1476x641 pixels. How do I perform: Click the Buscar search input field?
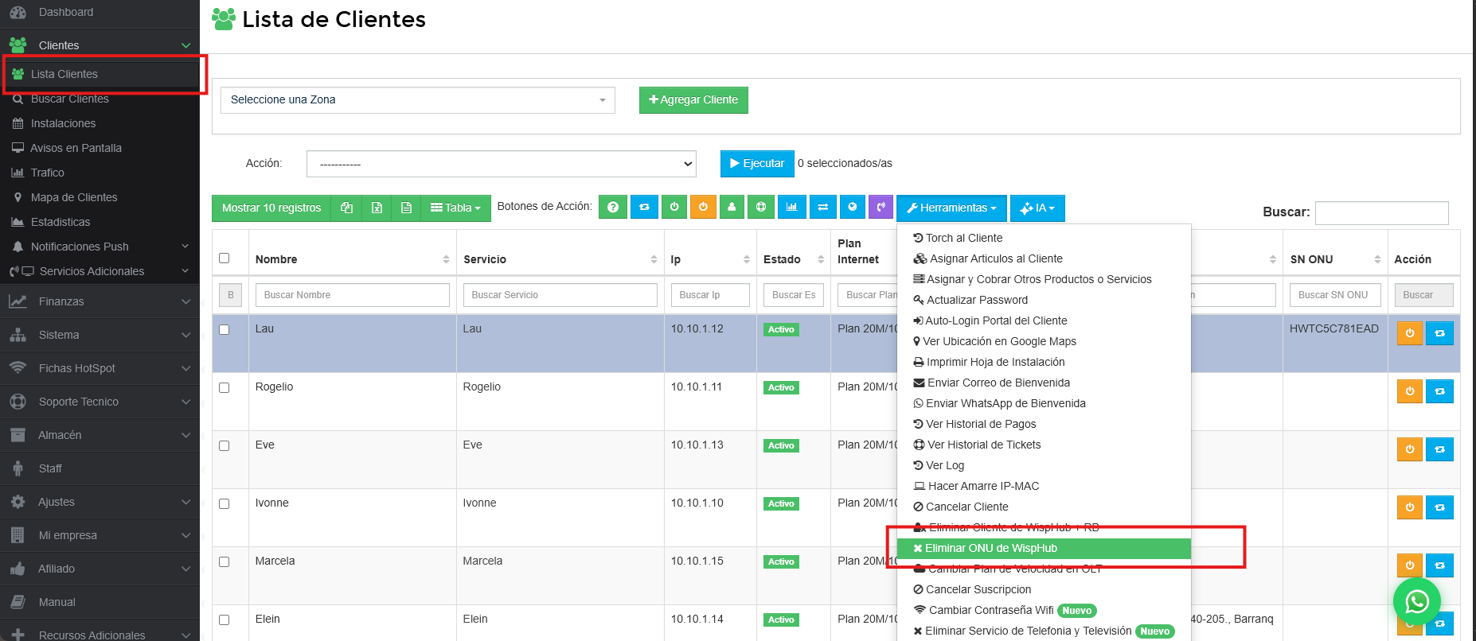[x=1381, y=212]
